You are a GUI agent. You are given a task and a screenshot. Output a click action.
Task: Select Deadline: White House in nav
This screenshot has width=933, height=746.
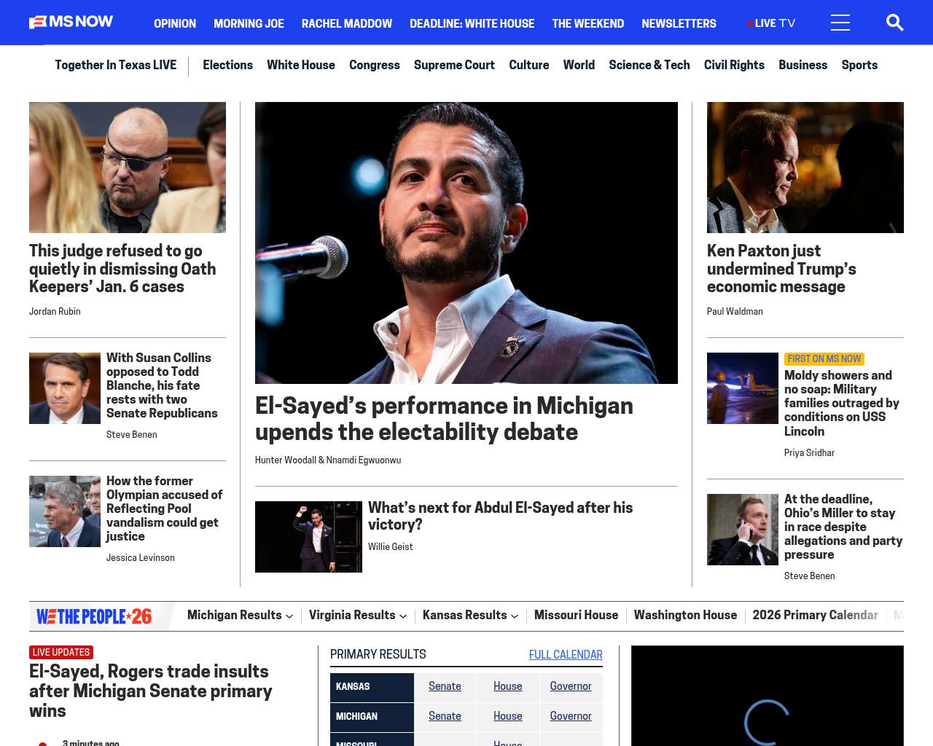point(472,23)
